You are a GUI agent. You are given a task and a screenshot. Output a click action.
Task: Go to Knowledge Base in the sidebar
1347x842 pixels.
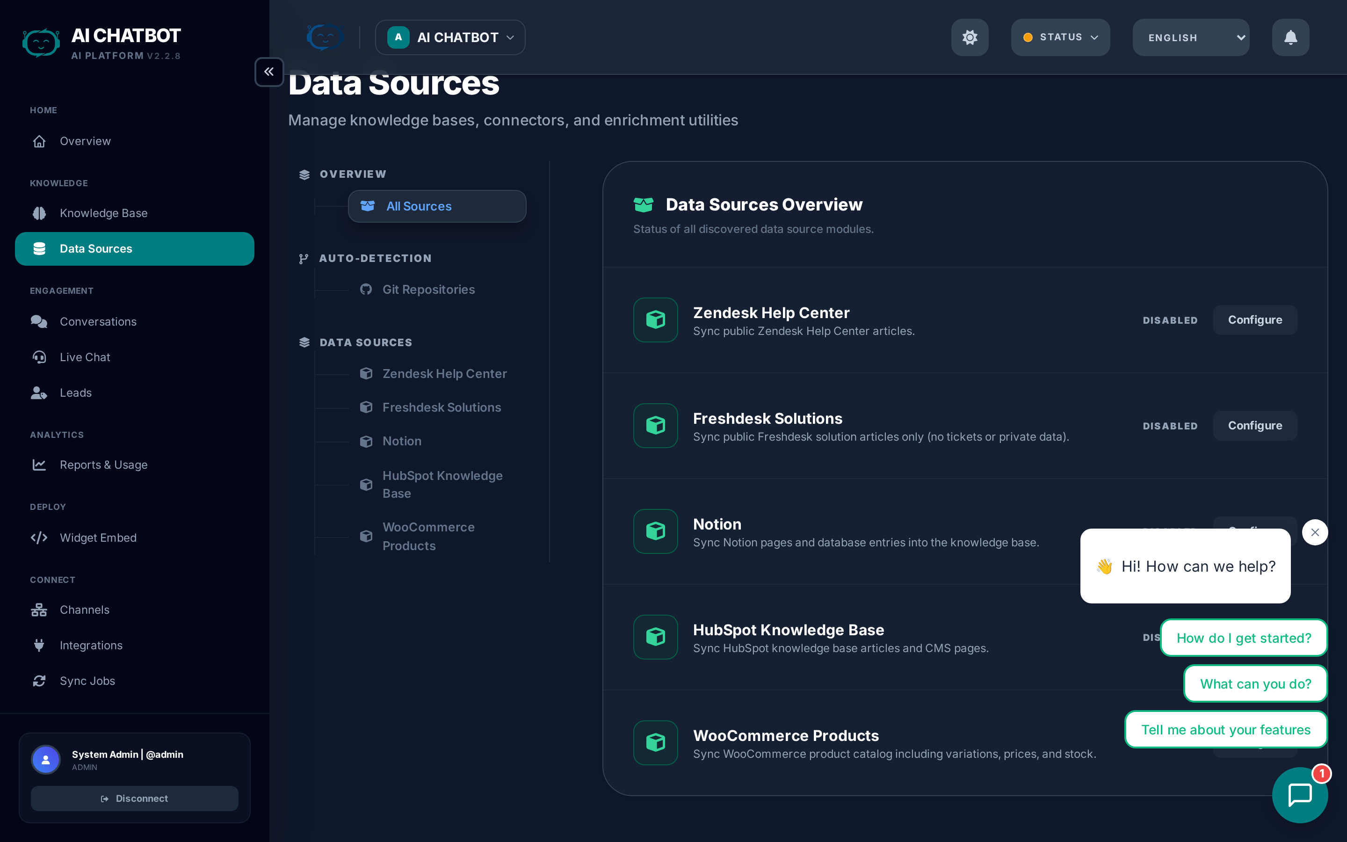coord(103,213)
